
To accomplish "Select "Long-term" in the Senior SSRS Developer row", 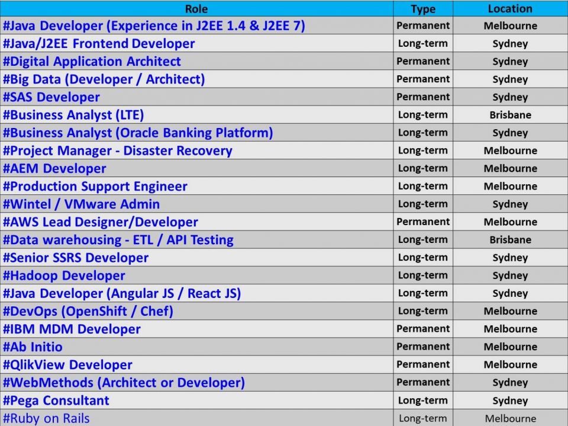I will [x=422, y=257].
